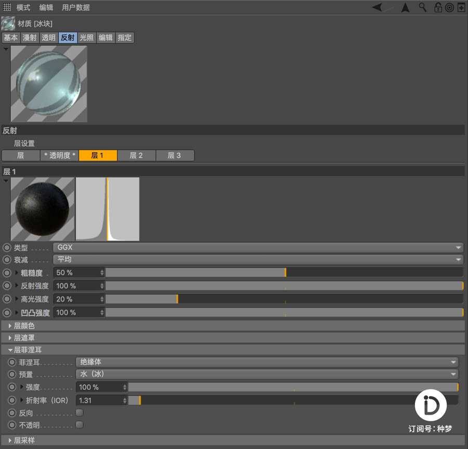The width and height of the screenshot is (468, 449).
Task: Click the falloff curve thumbnail in 层1
Action: (108, 208)
